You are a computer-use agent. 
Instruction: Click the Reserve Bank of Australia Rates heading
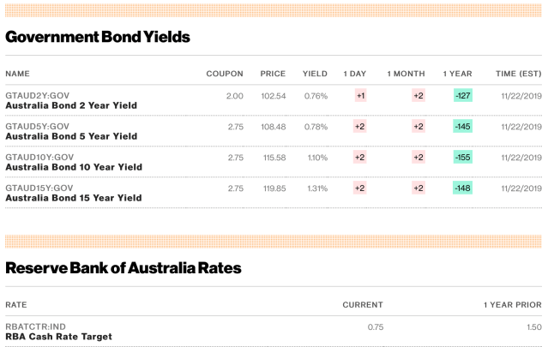[123, 268]
